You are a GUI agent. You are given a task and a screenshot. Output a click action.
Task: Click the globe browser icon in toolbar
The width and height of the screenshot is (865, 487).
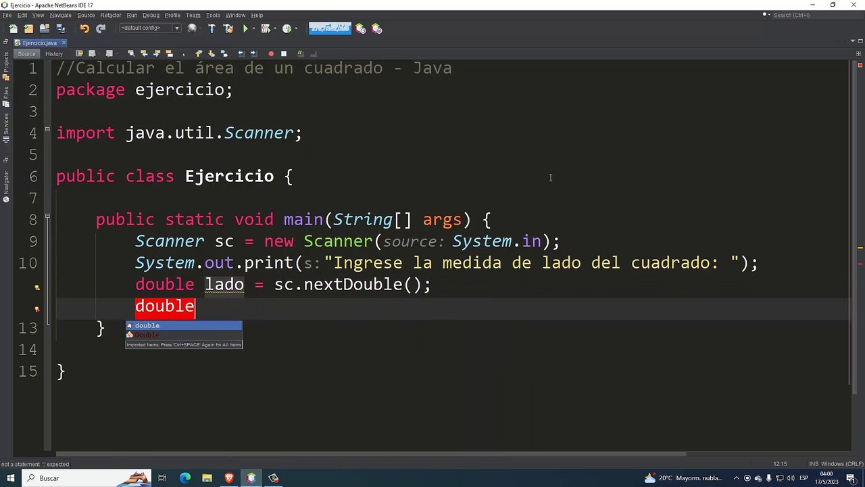193,28
